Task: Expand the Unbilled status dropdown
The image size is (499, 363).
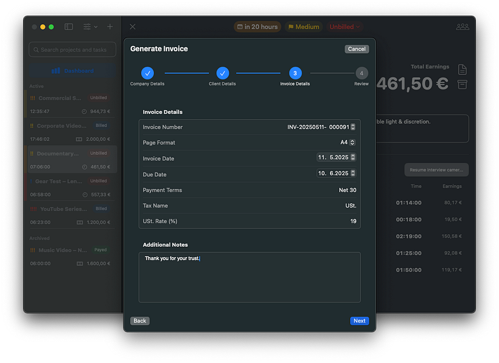Action: [345, 27]
